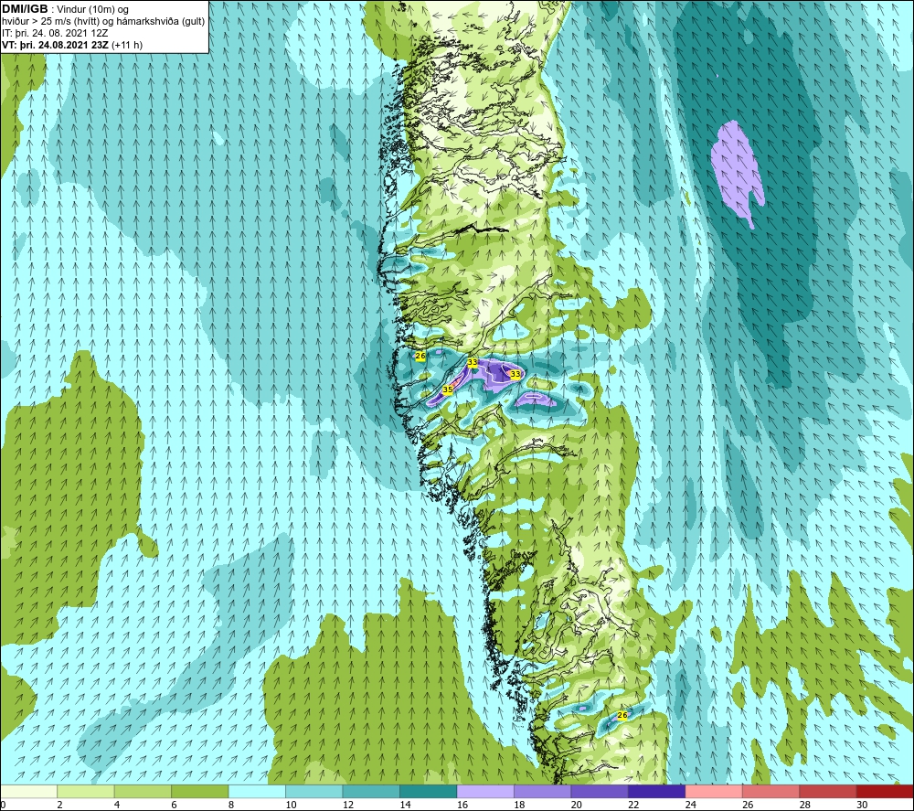Click the legend scale number 30
Image resolution: width=914 pixels, height=811 pixels.
(862, 805)
